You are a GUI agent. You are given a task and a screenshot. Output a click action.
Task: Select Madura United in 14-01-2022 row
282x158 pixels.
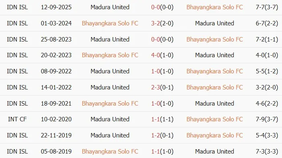[110, 87]
